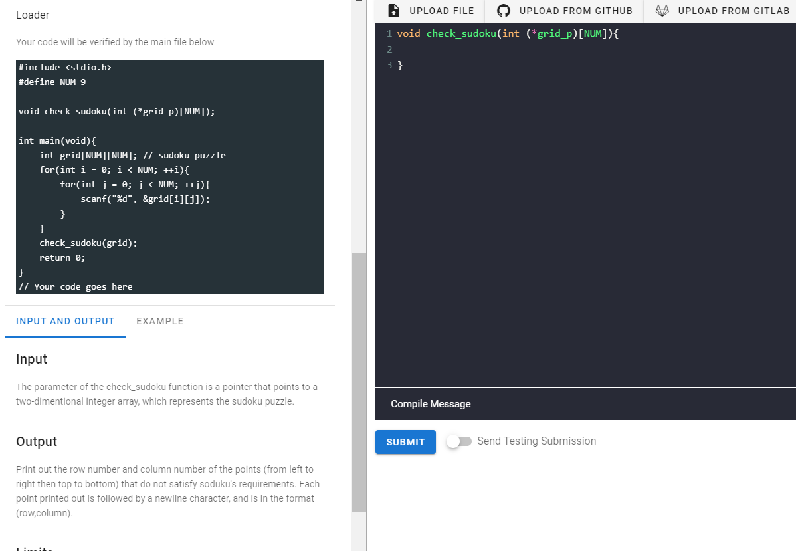
Task: Click the closing brace on editor line 3
Action: point(399,66)
